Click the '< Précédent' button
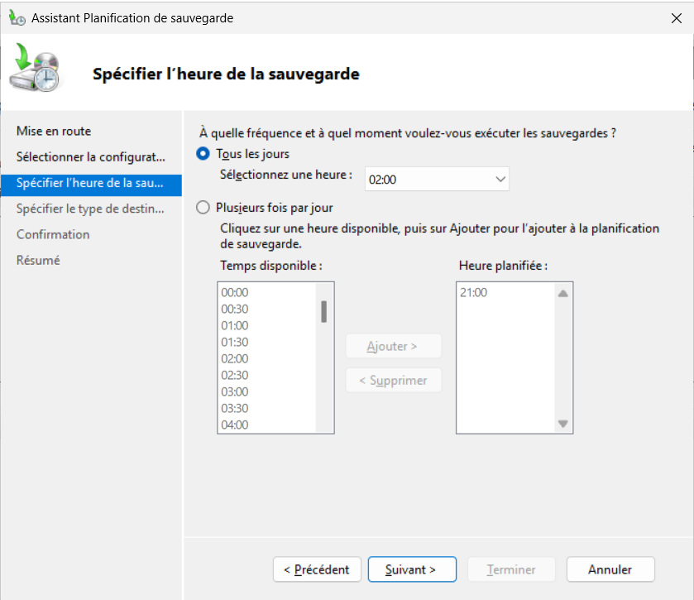 317,569
